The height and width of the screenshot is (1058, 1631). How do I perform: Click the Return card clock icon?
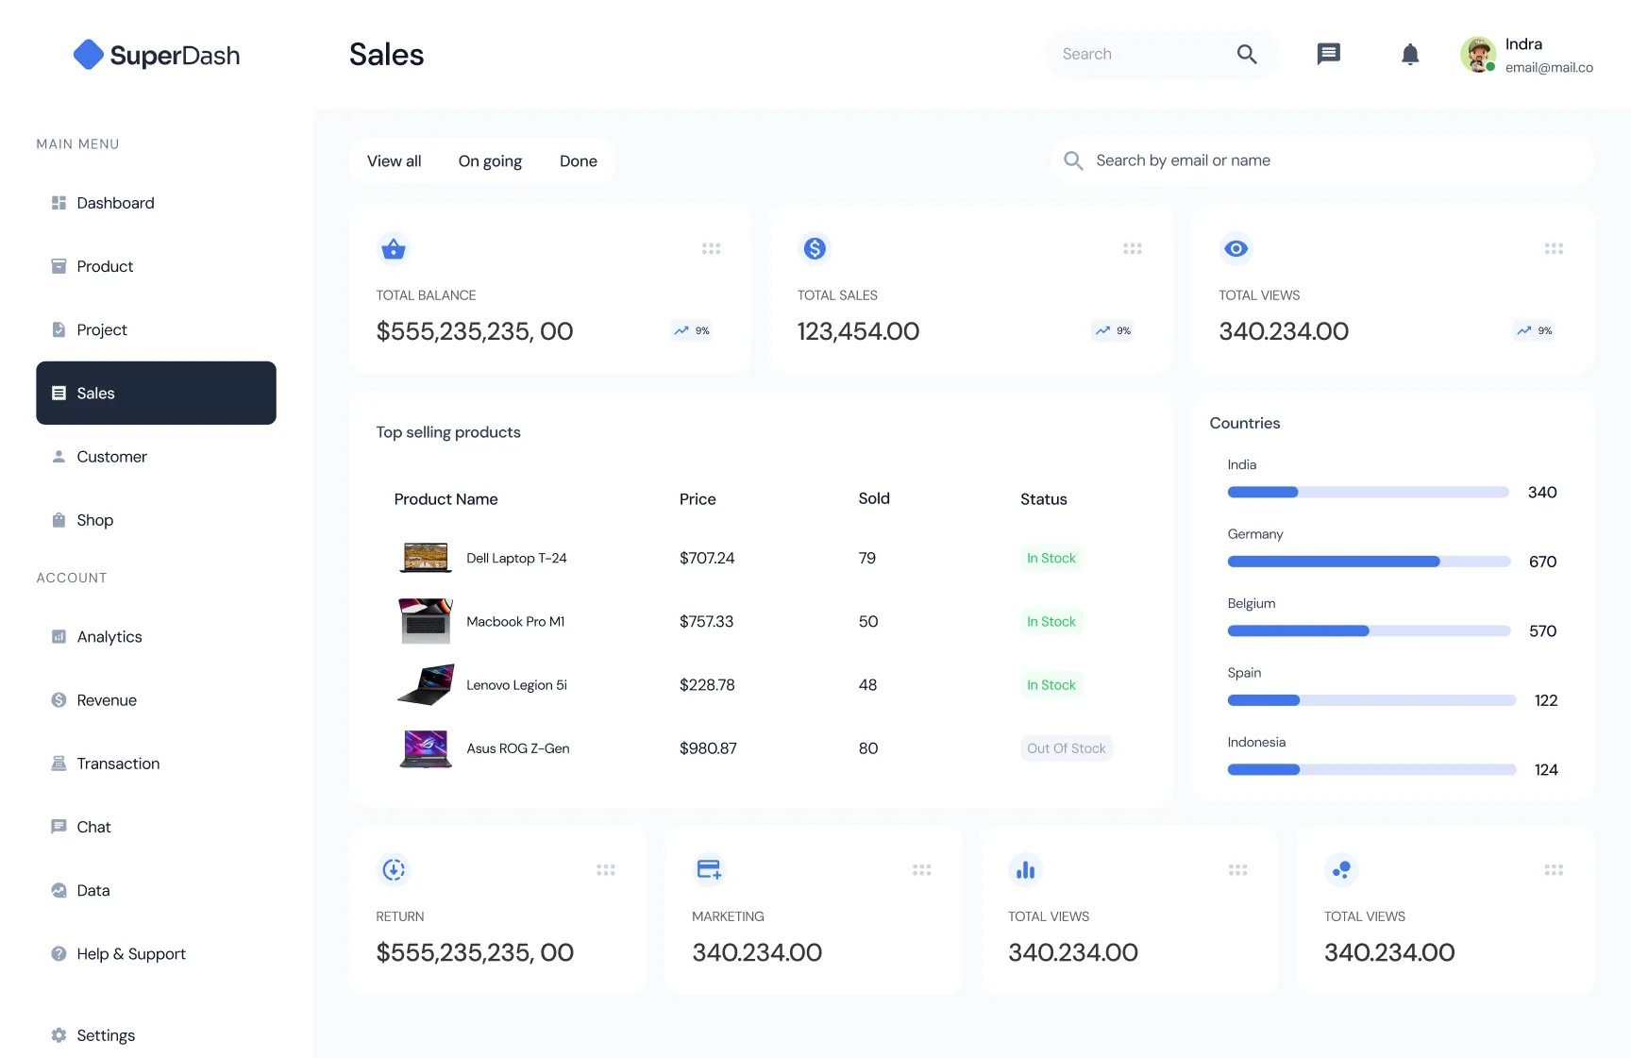[394, 870]
